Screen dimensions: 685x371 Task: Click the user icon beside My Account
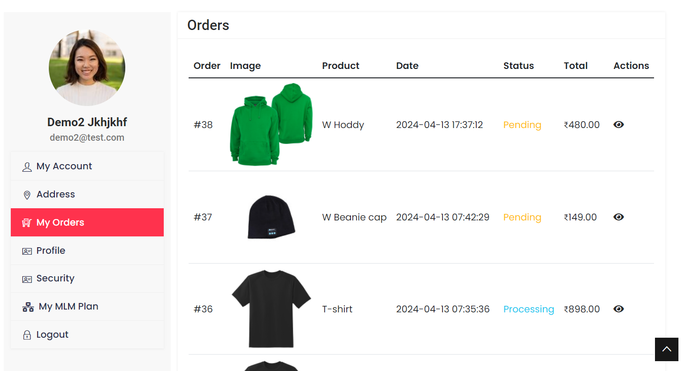(x=27, y=167)
